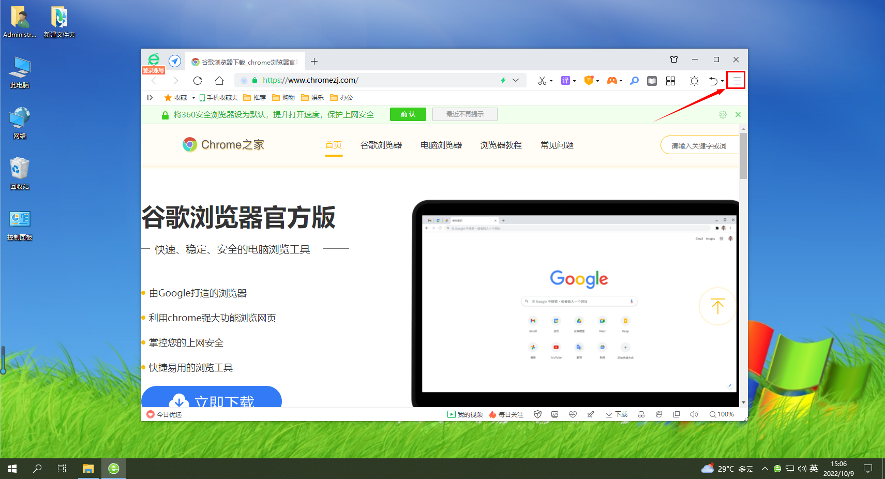Click the forward navigation arrow
This screenshot has width=885, height=479.
[176, 81]
